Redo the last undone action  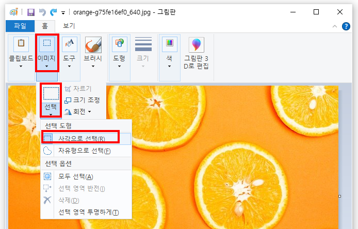click(54, 12)
